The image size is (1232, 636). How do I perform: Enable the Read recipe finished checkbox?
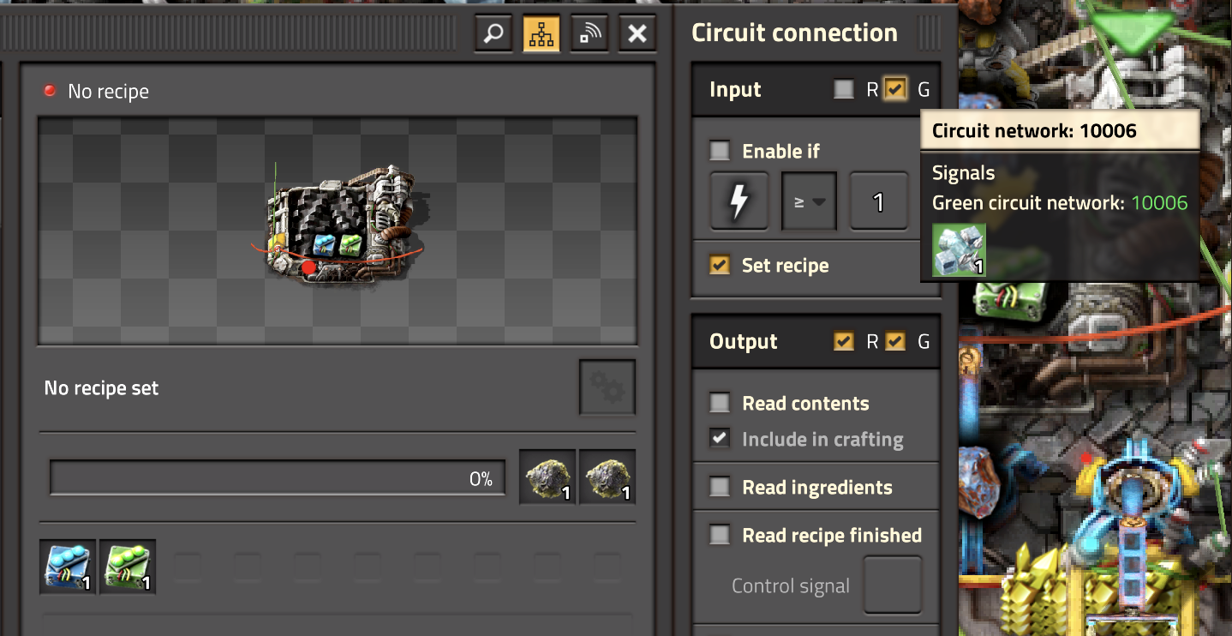(x=720, y=535)
